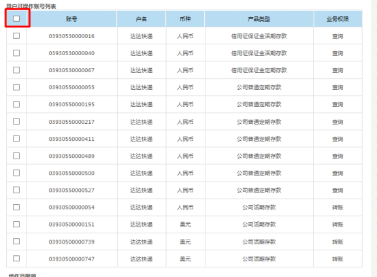Screen dimensions: 377x277
Task: Tick checkbox for account 03930530000016
Action: [16, 36]
